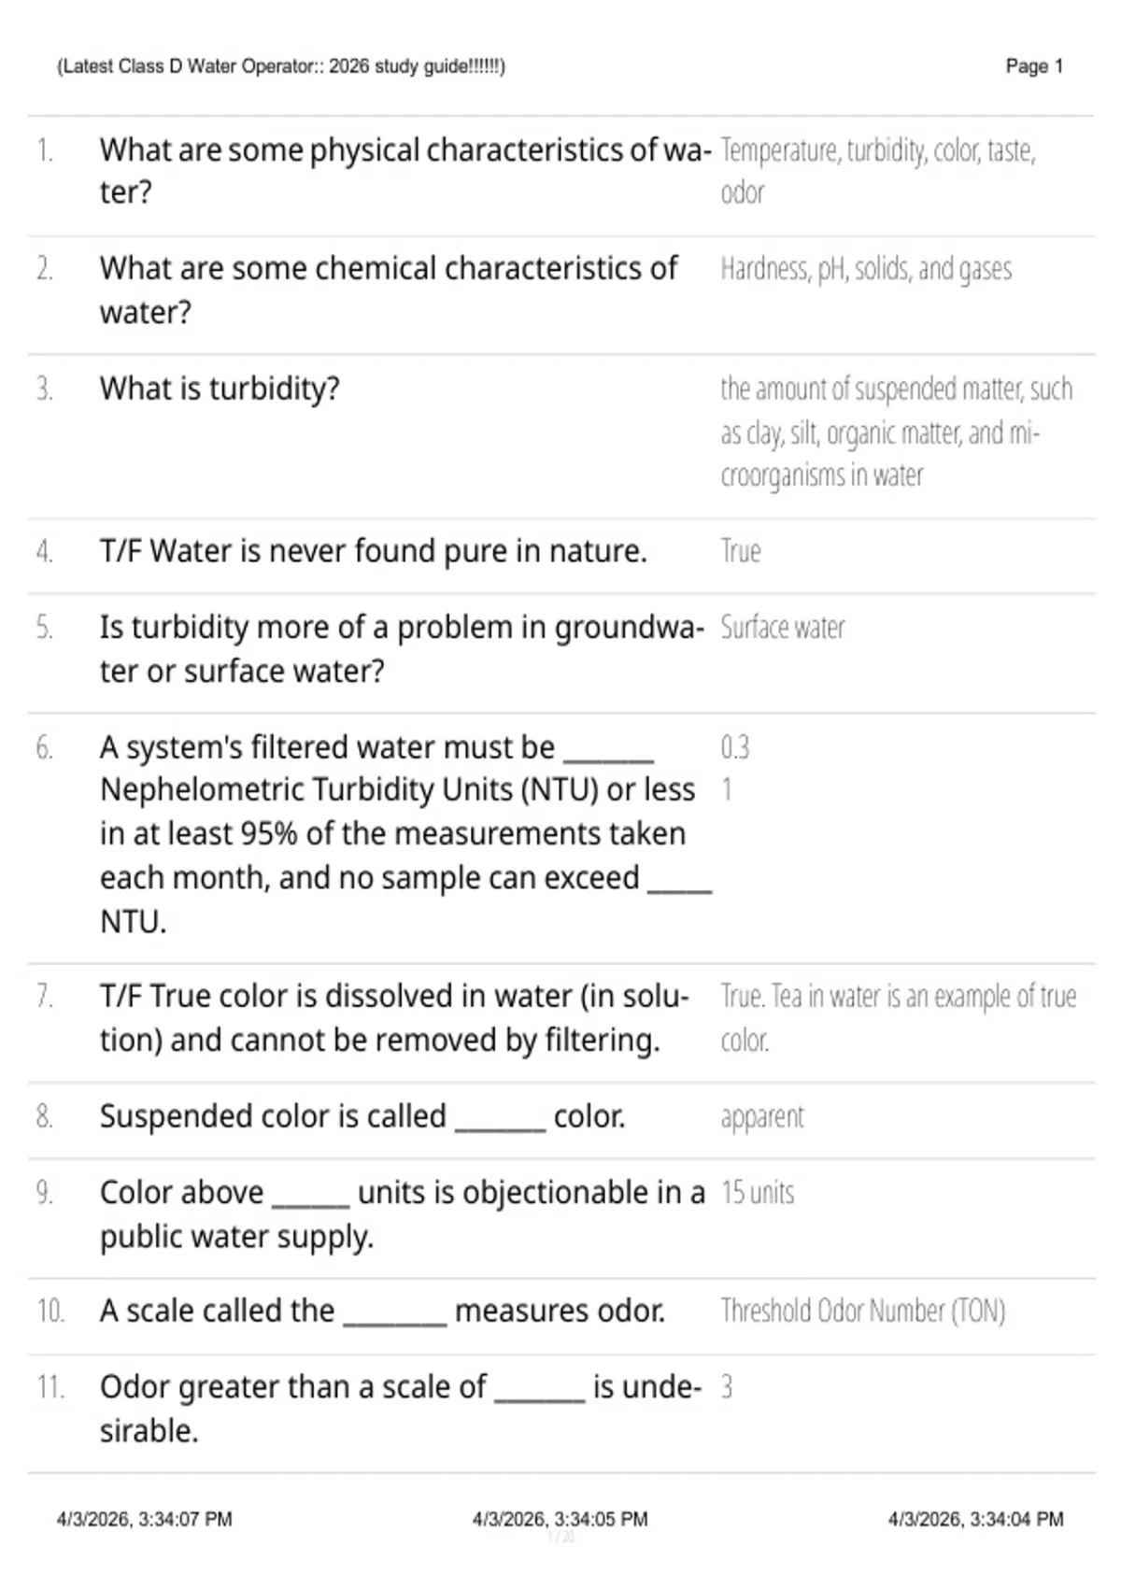Screen dimensions: 1121x1588
Task: Click the study guide title header text
Action: coord(281,66)
